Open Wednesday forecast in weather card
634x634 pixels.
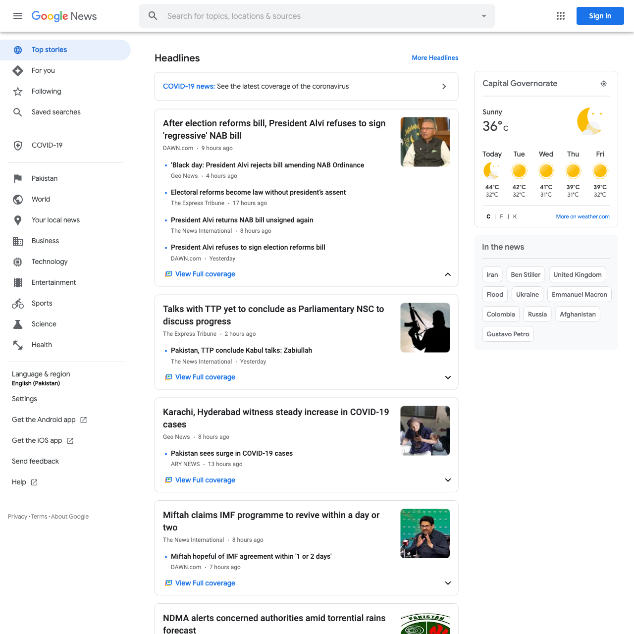(546, 174)
